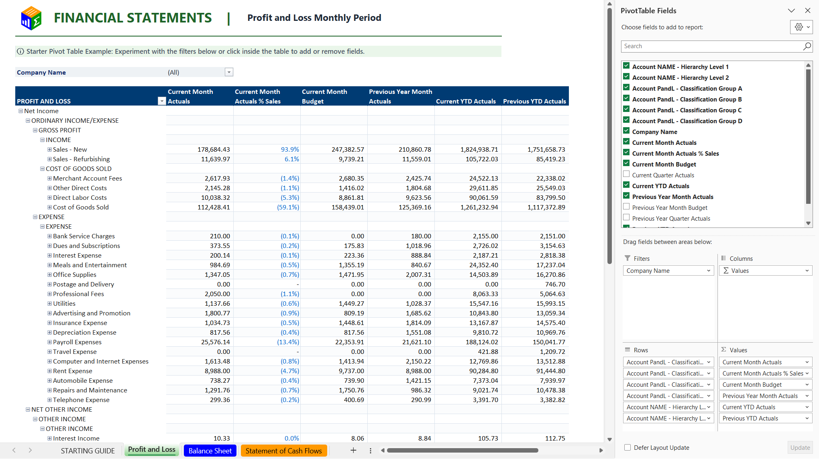Click the search magnifier icon in fields pane
Screen dimensions: 819x459
click(807, 46)
